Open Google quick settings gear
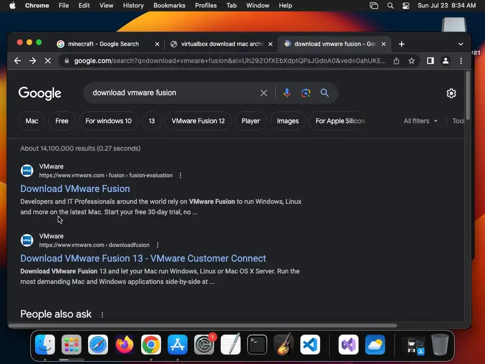The image size is (485, 364). (451, 93)
